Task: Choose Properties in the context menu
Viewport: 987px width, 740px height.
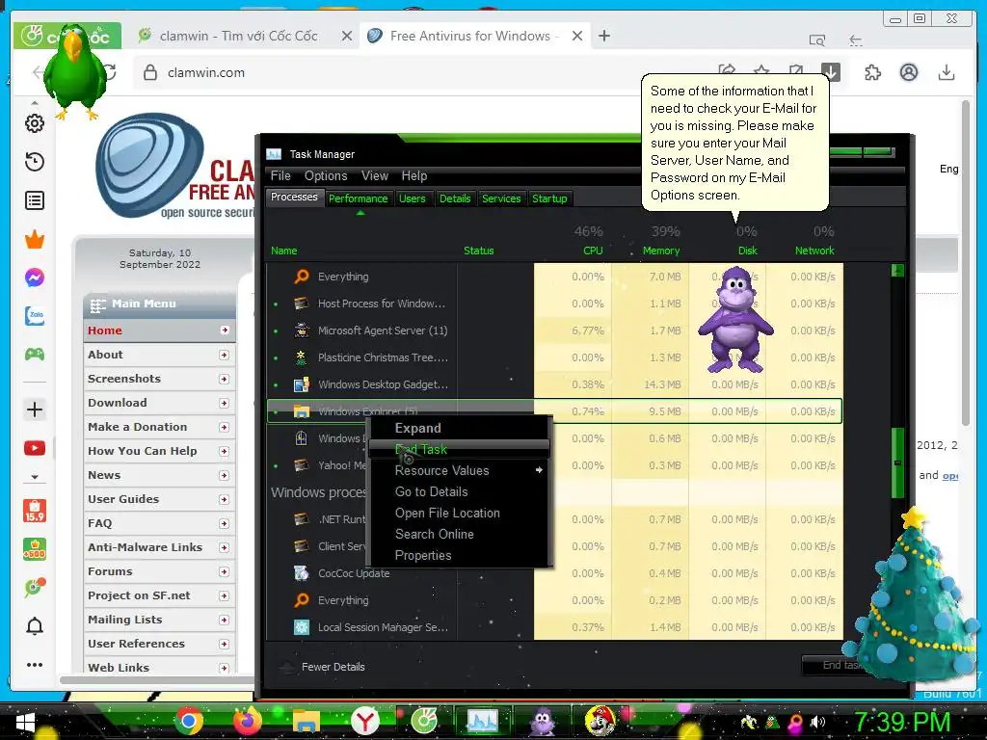Action: point(459,555)
